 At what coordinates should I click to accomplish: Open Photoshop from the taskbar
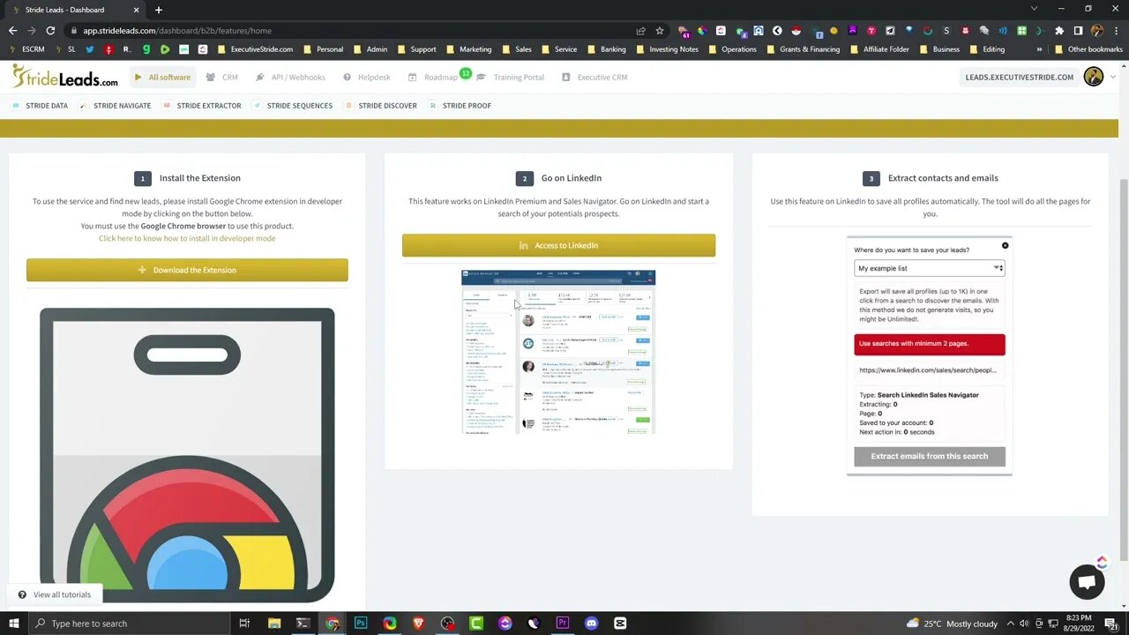pyautogui.click(x=361, y=624)
